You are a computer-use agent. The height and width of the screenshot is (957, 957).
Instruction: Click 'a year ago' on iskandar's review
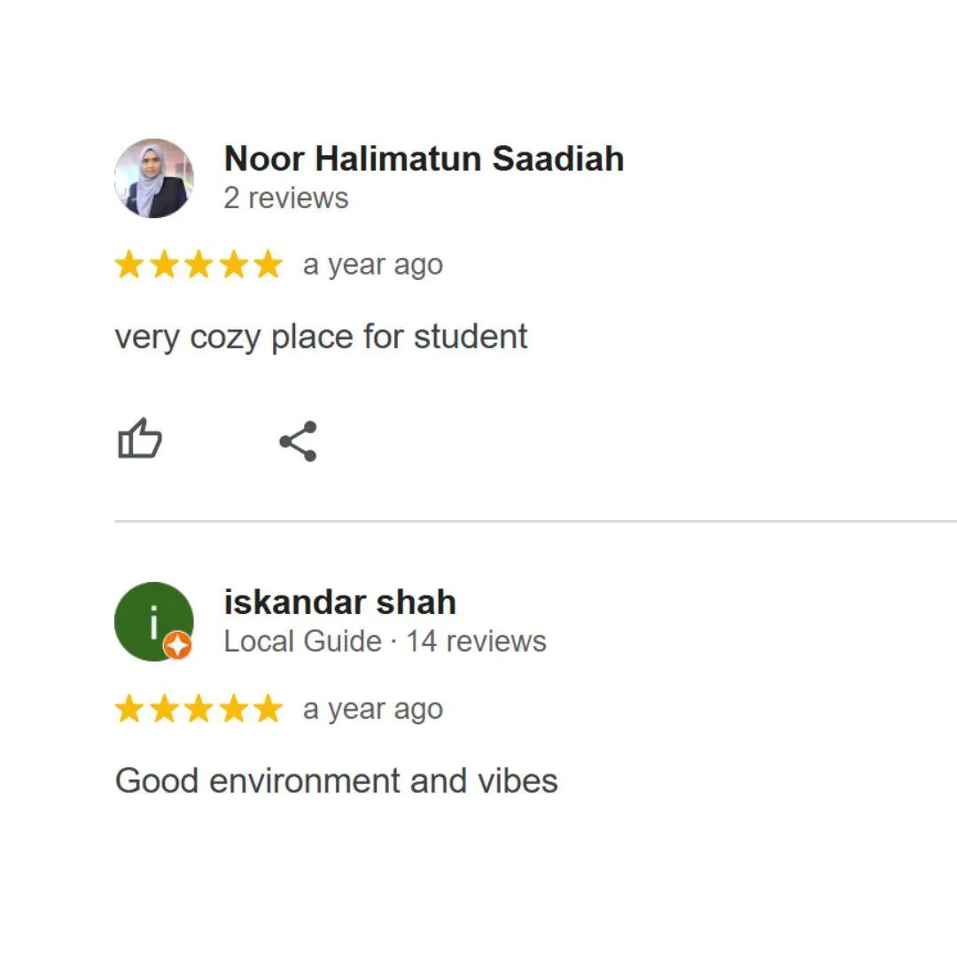[373, 709]
